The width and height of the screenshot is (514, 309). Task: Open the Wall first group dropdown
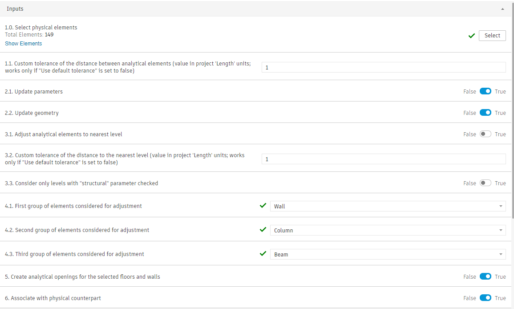388,206
